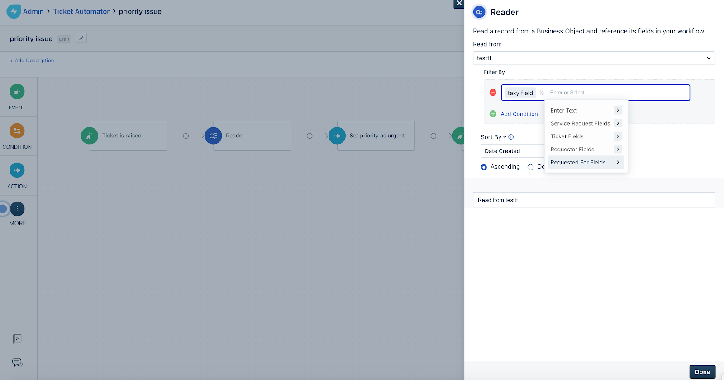Click the pencil edit icon beside Draft
Viewport: 724px width, 380px height.
pos(81,38)
